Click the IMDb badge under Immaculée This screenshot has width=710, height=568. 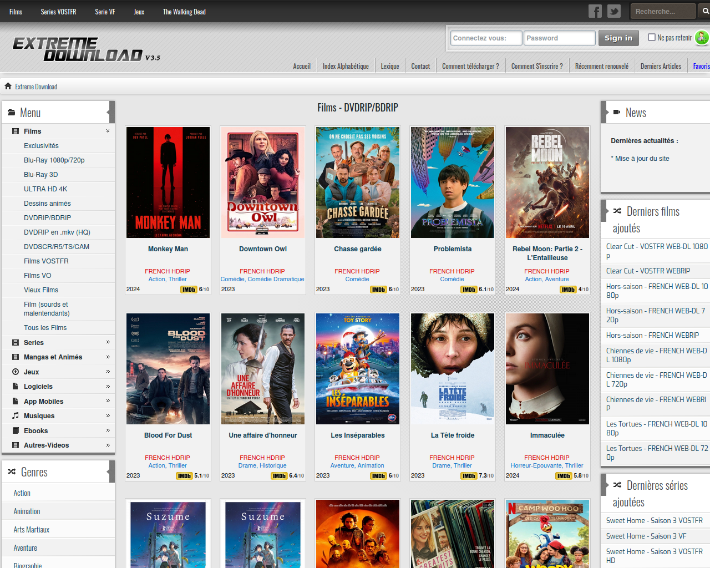coord(564,476)
